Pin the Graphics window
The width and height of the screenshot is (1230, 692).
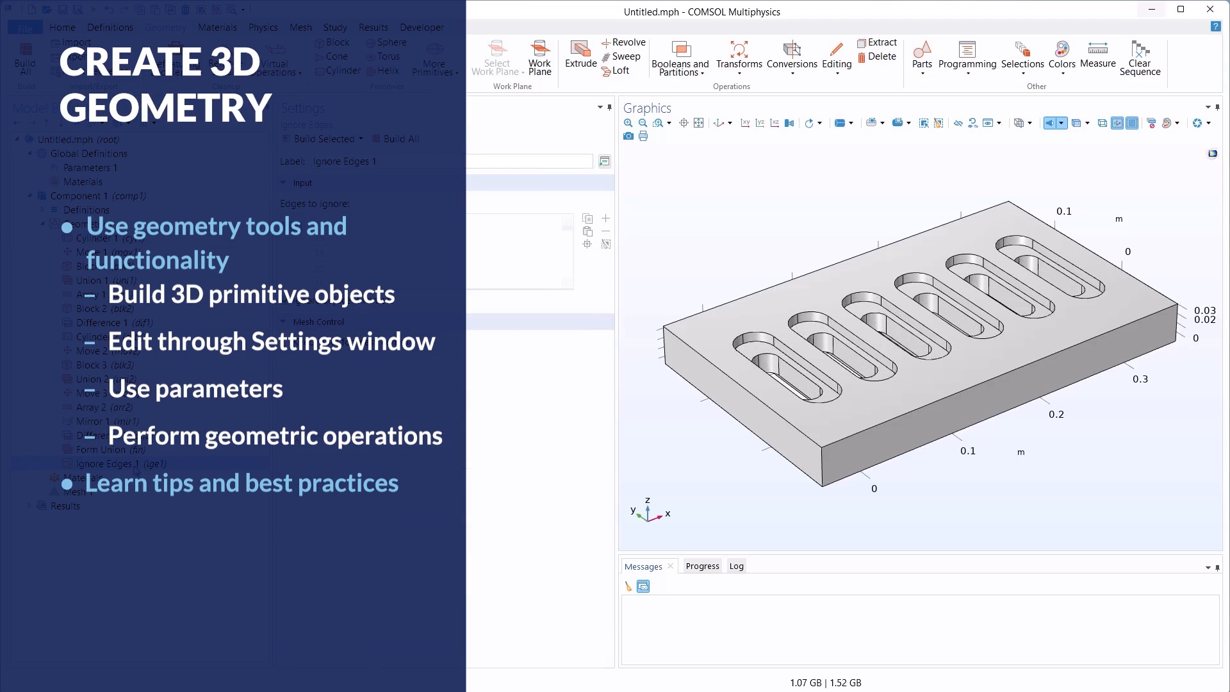(1217, 107)
